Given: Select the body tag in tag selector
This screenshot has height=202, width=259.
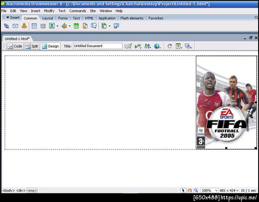Looking at the screenshot, I should click(9, 190).
